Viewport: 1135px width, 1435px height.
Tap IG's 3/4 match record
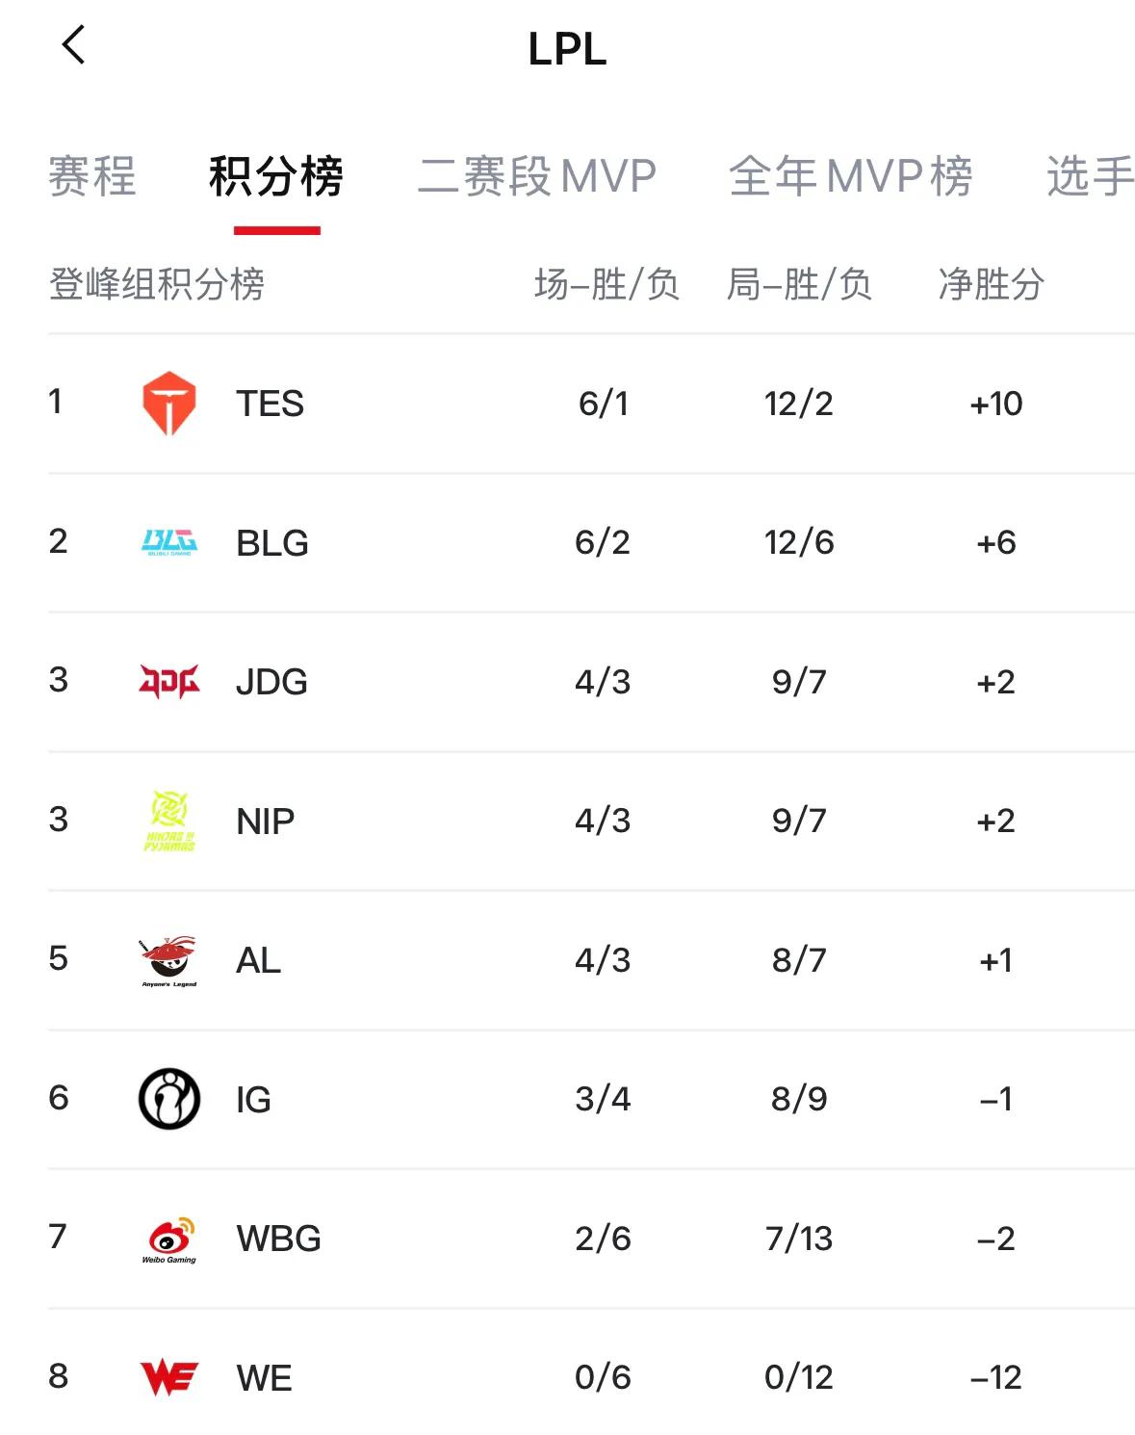point(603,1099)
